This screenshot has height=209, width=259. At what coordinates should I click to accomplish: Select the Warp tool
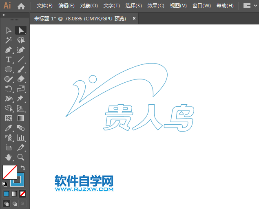(x=9, y=99)
